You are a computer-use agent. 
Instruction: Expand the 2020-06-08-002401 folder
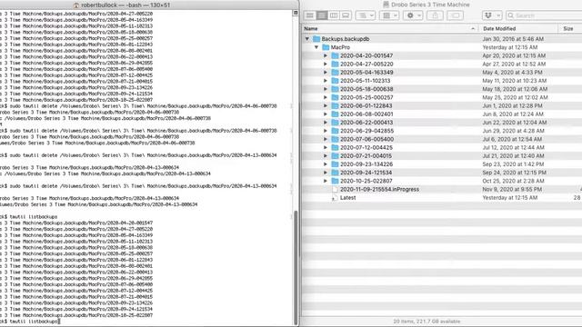pos(326,114)
